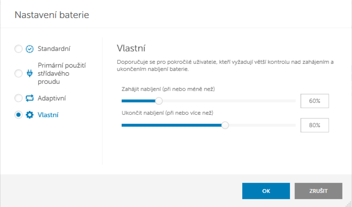The image size is (352, 207).
Task: Click the Primární použití střídavého proudu label
Action: pyautogui.click(x=62, y=74)
